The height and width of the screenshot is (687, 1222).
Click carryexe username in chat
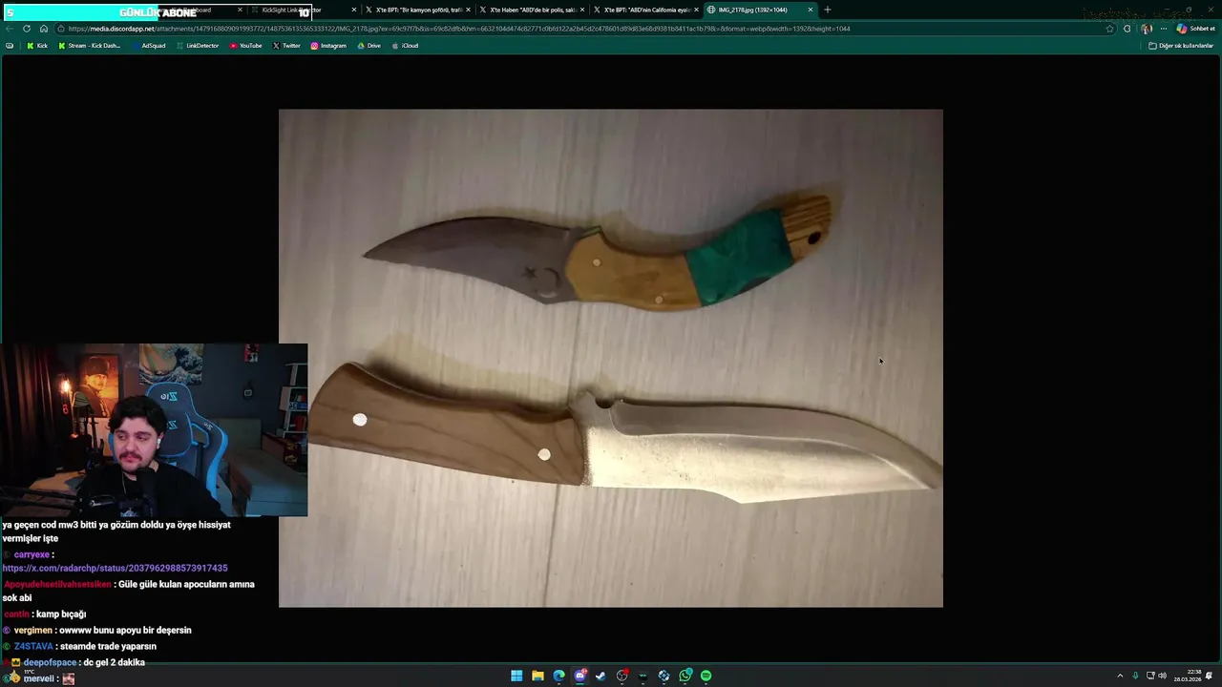coord(32,554)
